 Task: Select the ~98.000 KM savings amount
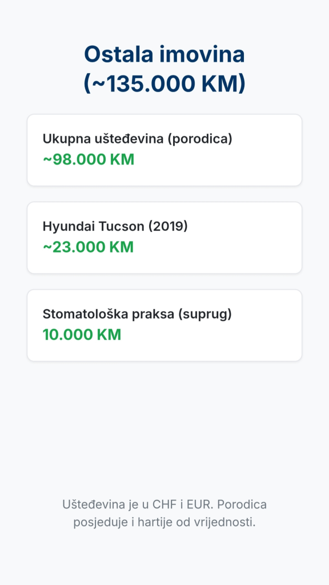[x=89, y=160]
